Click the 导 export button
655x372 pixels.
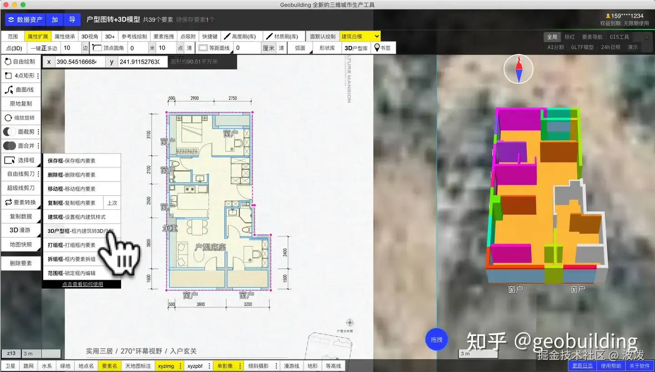(x=72, y=20)
